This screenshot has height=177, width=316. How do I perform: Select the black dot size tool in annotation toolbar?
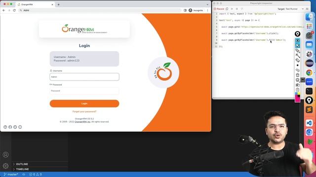click(x=298, y=65)
